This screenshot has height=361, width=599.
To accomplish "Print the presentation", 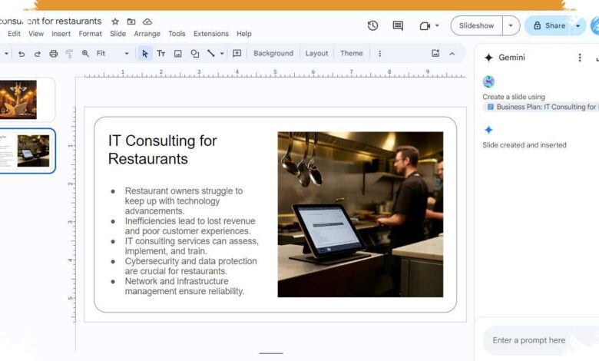I will (x=54, y=54).
